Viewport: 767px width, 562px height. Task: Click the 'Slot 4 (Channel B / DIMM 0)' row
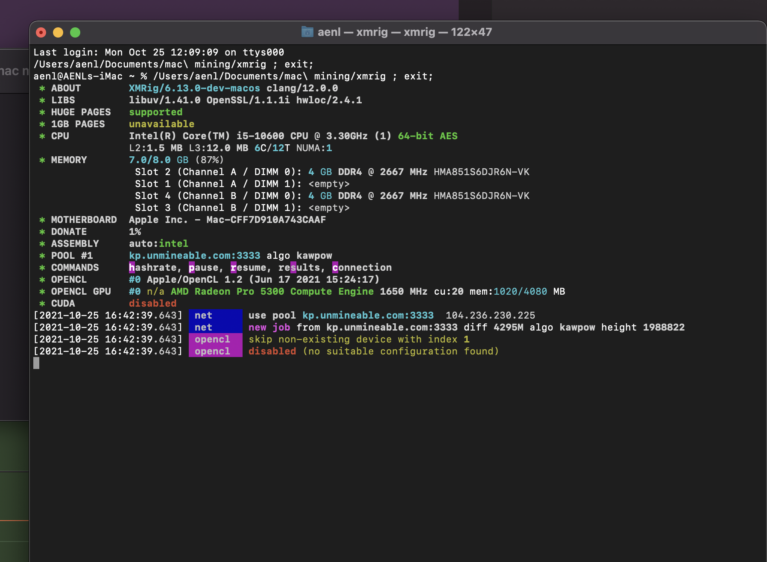point(332,196)
